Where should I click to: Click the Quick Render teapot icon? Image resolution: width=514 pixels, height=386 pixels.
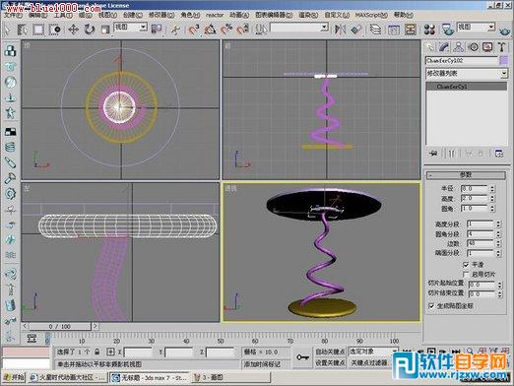(x=505, y=32)
